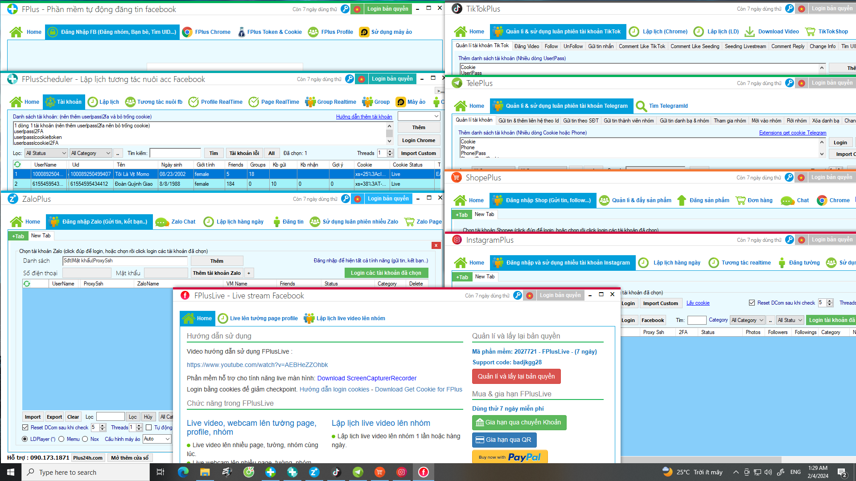Open All Status filter dropdown in FPlusScheduler
Screen dimensions: 856x481
[x=46, y=153]
